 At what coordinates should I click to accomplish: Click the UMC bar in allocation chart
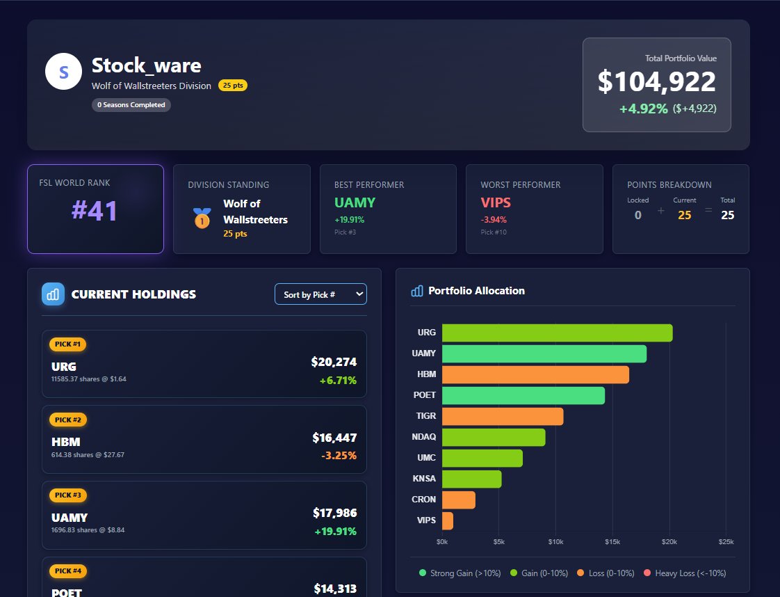pyautogui.click(x=482, y=459)
